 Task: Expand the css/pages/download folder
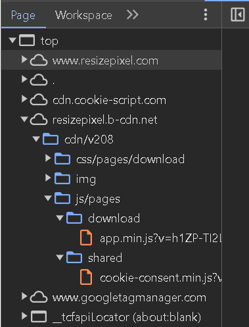click(x=48, y=159)
